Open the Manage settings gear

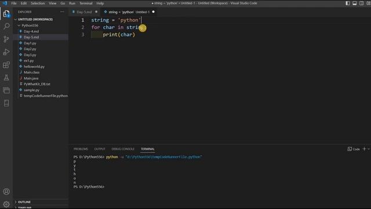coord(6,204)
